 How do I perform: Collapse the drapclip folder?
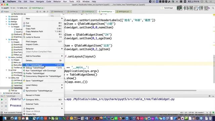click(6, 24)
